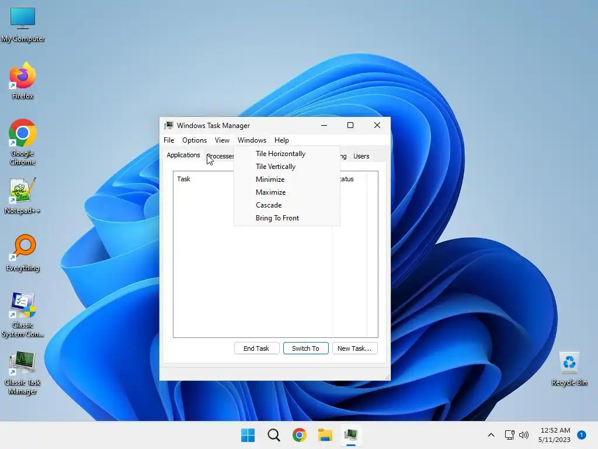Click the Switch To button
Image resolution: width=598 pixels, height=449 pixels.
click(306, 348)
